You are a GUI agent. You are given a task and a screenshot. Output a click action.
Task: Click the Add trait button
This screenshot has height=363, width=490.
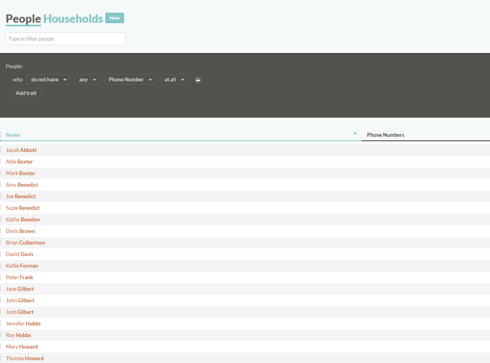(26, 93)
